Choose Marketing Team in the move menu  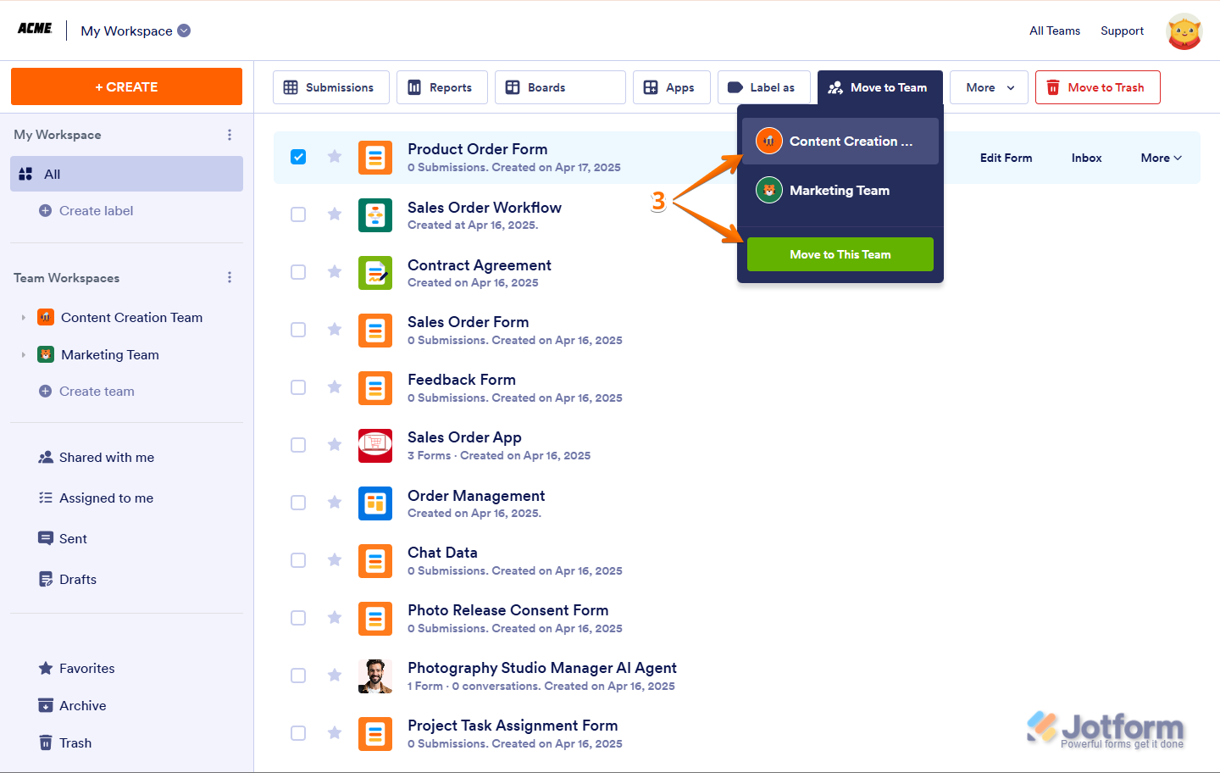pyautogui.click(x=840, y=191)
